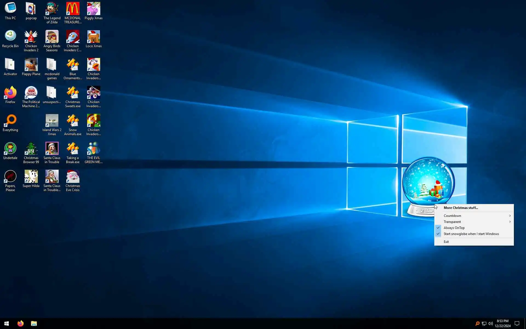Open File Explorer from the taskbar
Image resolution: width=526 pixels, height=329 pixels.
(x=34, y=324)
